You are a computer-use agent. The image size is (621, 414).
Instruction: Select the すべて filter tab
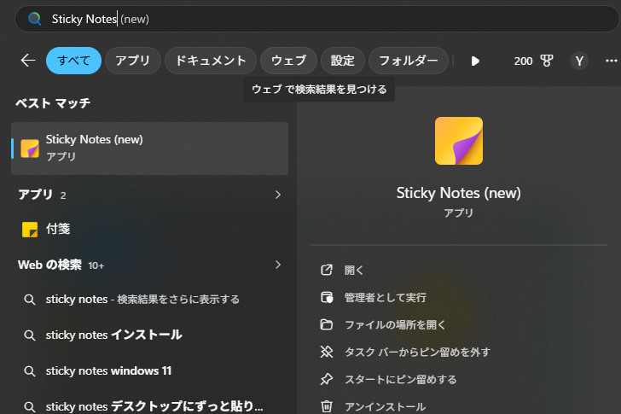(x=73, y=61)
